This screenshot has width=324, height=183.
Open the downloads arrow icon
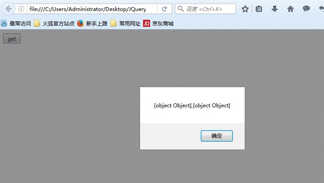[275, 9]
